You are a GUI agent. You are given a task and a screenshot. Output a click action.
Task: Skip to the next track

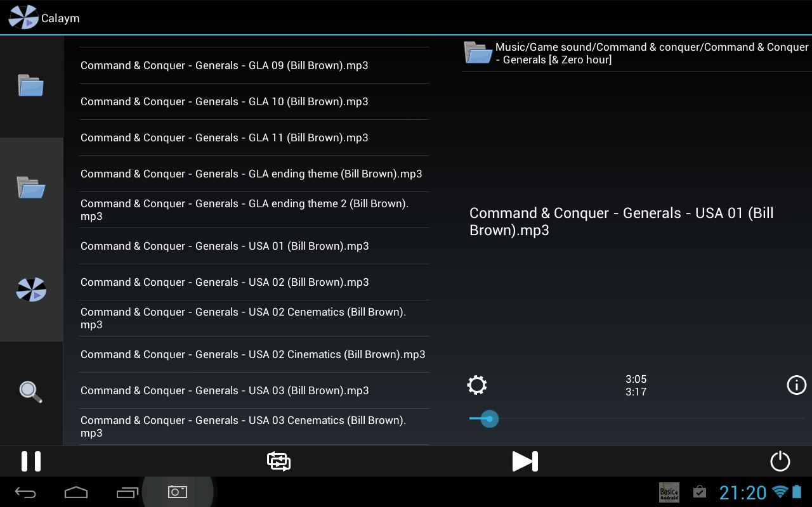coord(525,461)
